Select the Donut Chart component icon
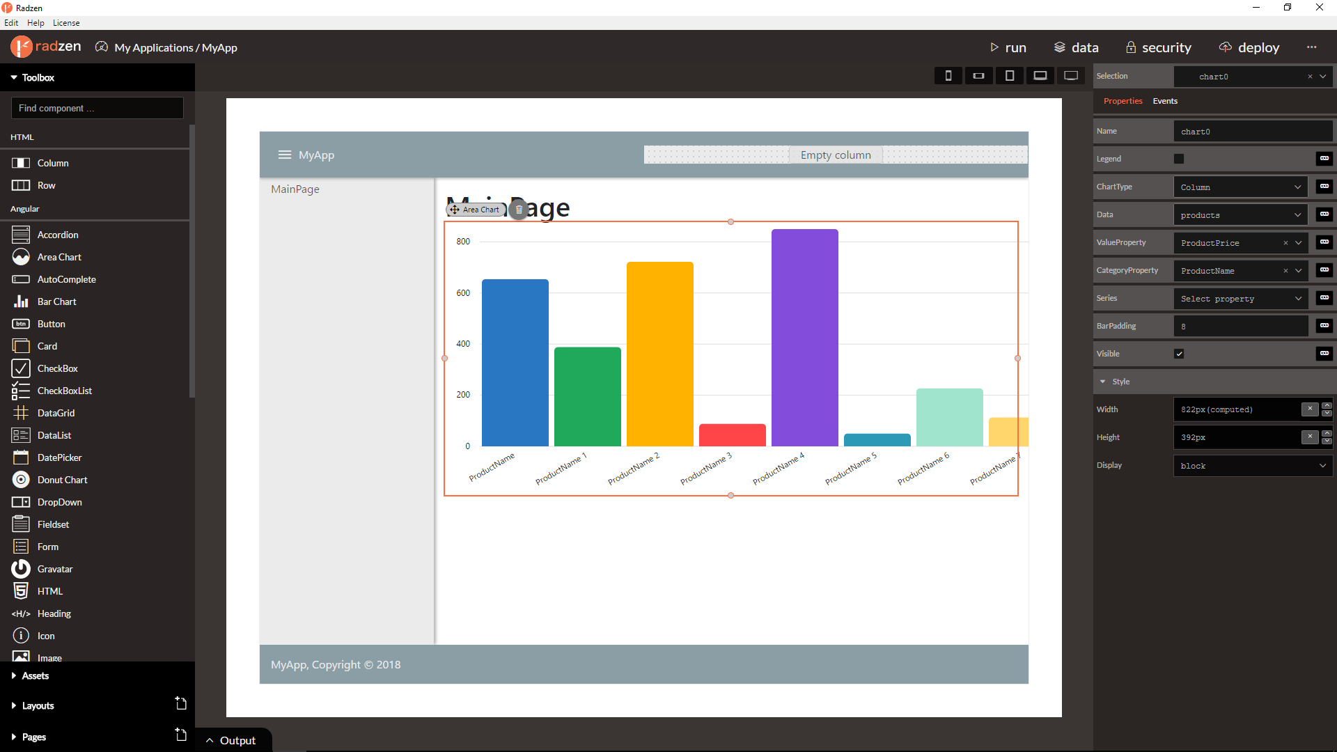Image resolution: width=1337 pixels, height=752 pixels. pyautogui.click(x=21, y=480)
